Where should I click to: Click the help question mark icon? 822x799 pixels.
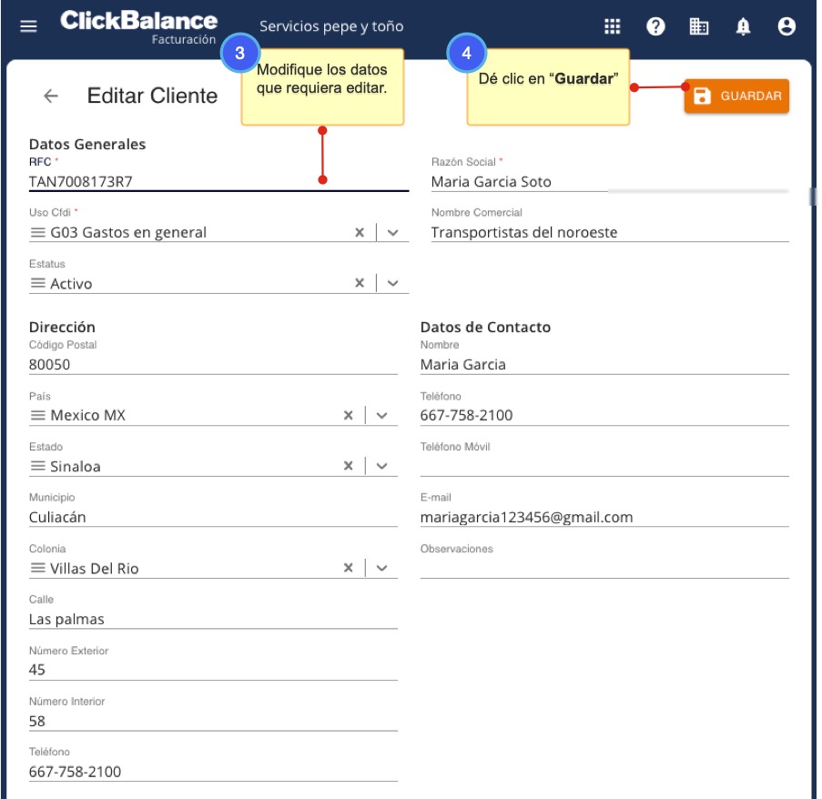tap(655, 26)
